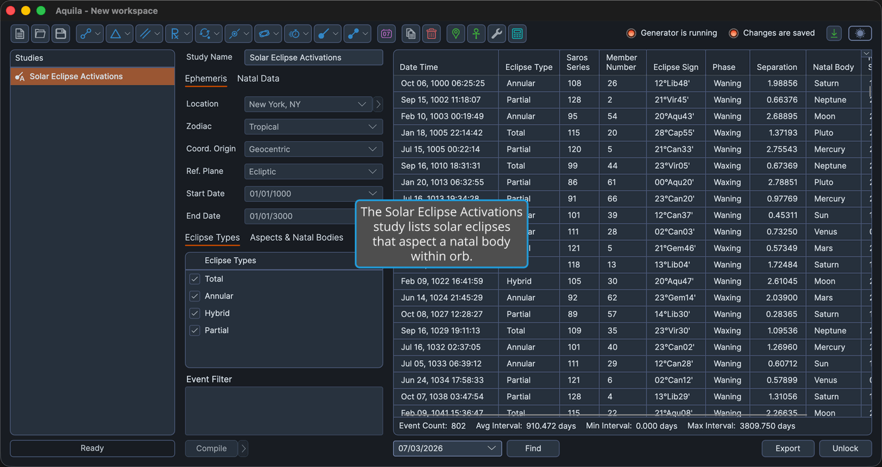
Task: Open dropdown arrow beside aspect line icon
Action: (x=98, y=34)
